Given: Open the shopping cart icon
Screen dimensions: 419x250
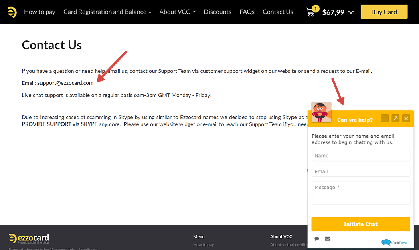Looking at the screenshot, I should coord(311,12).
